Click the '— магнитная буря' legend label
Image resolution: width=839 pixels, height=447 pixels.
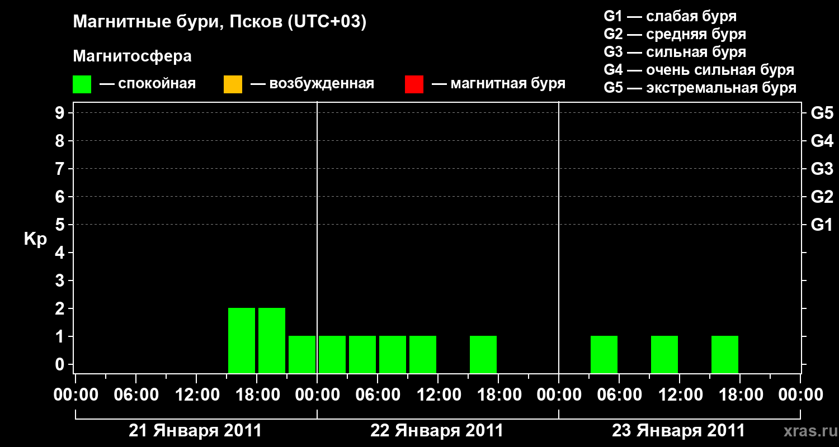(x=498, y=84)
